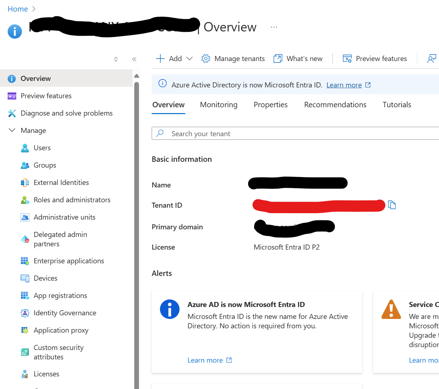This screenshot has width=439, height=389.
Task: Open Groups in the Manage menu
Action: [x=45, y=165]
